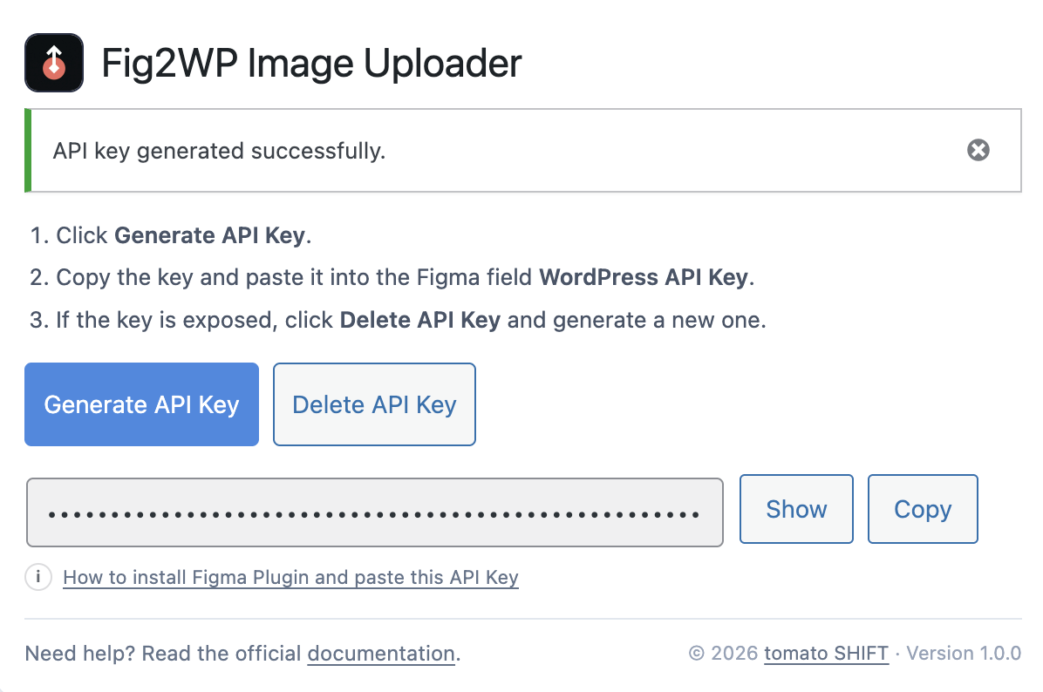Open the Figma Plugin installation guide link

[x=290, y=577]
